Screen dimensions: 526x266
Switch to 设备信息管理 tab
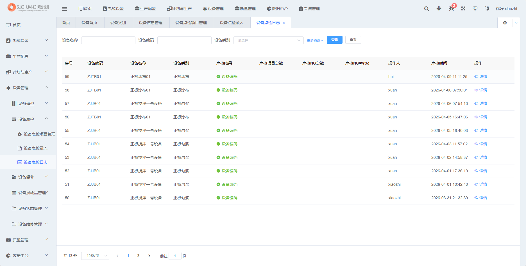(x=151, y=23)
